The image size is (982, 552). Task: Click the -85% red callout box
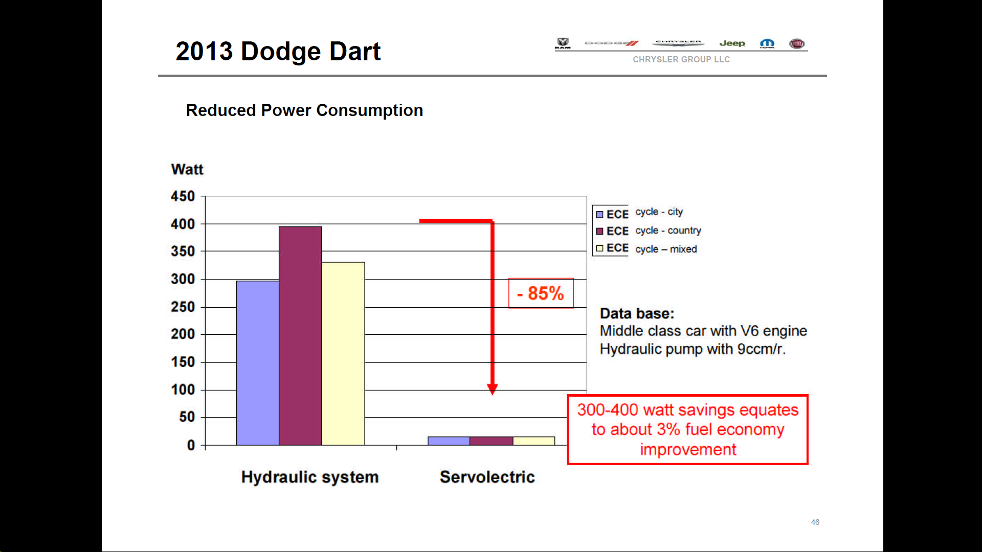click(x=541, y=293)
